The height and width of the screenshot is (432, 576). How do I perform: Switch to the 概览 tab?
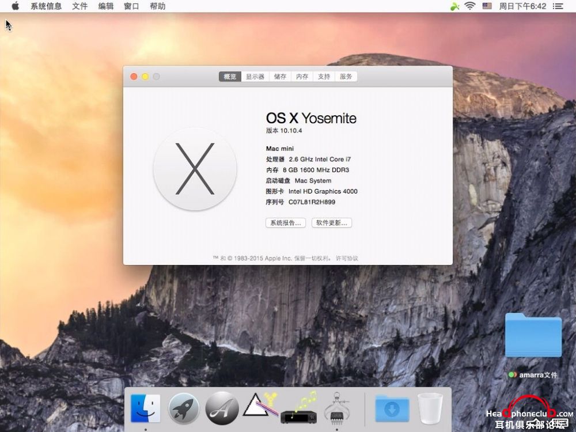[230, 77]
